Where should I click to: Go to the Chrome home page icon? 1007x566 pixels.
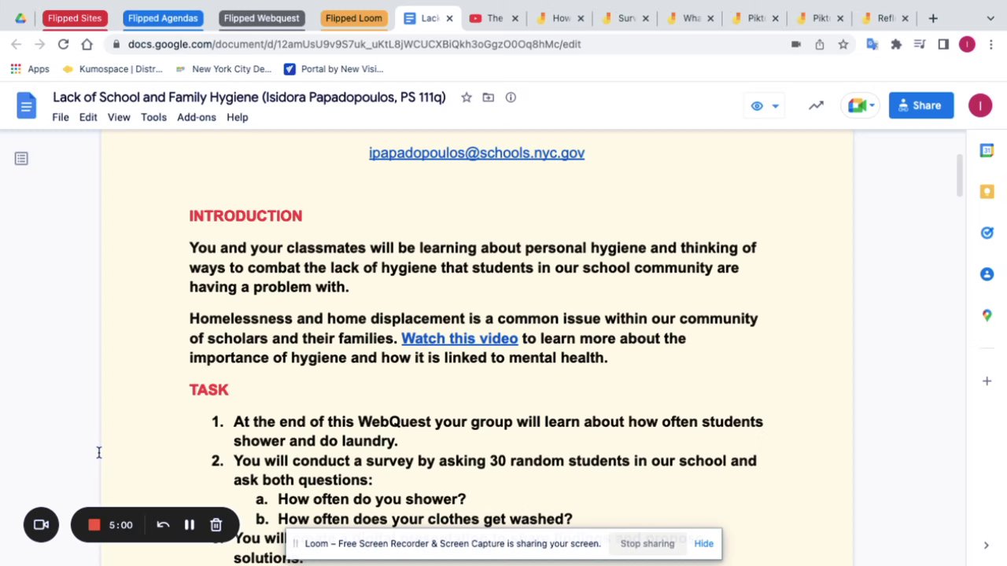pyautogui.click(x=87, y=45)
